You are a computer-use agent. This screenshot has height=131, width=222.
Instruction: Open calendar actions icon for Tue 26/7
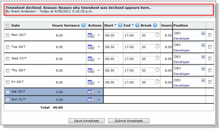point(91,47)
